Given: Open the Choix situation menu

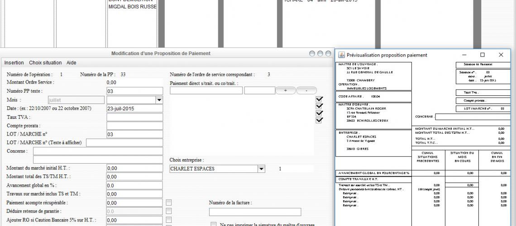Looking at the screenshot, I should click(x=45, y=63).
